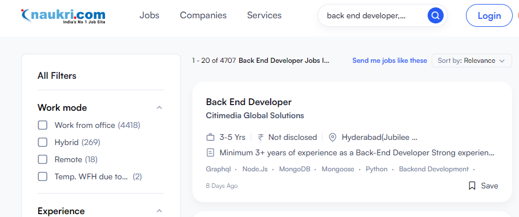Open Citimedia Global Solutions company link
Screen dimensions: 519x217
[x=255, y=115]
